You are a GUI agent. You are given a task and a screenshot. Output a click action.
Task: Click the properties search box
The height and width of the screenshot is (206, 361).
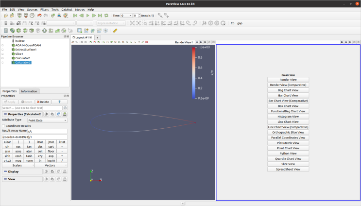pyautogui.click(x=32, y=108)
